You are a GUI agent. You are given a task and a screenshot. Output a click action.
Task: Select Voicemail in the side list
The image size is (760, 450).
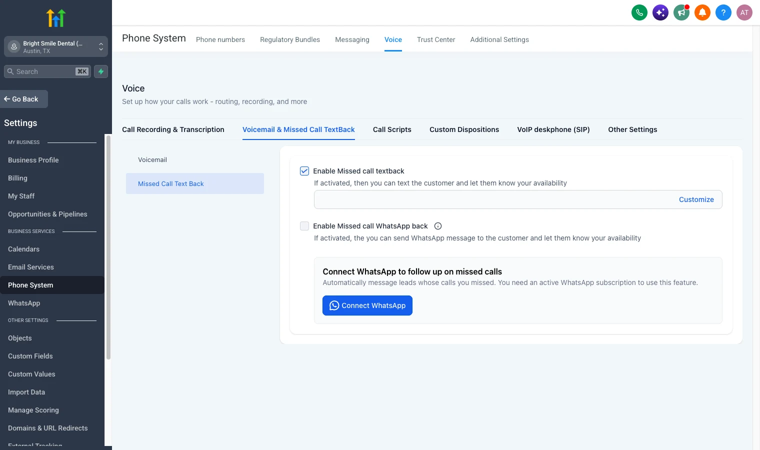(x=195, y=160)
